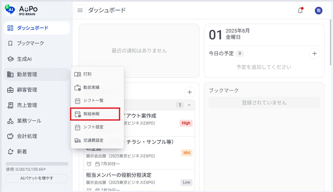Toggle the hamburger menu button
Image resolution: width=333 pixels, height=192 pixels.
click(x=80, y=10)
